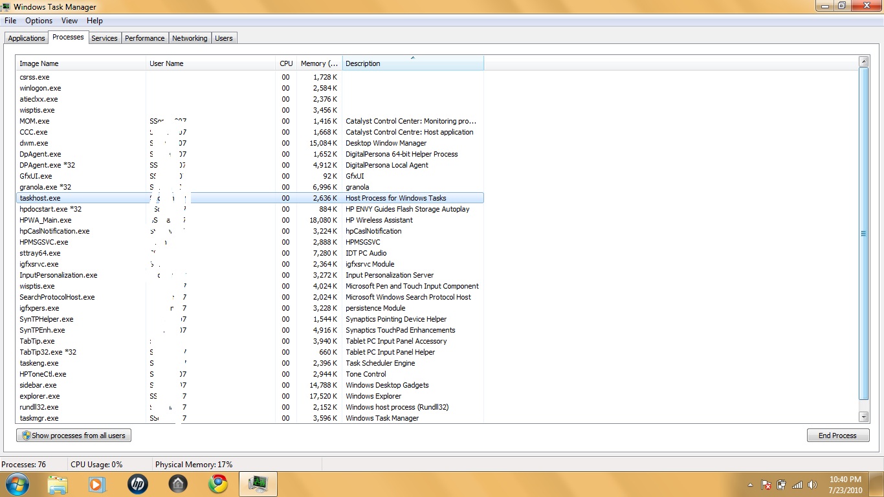Screen dimensions: 884x497
Task: Select granola.exe *32 process
Action: [x=250, y=187]
